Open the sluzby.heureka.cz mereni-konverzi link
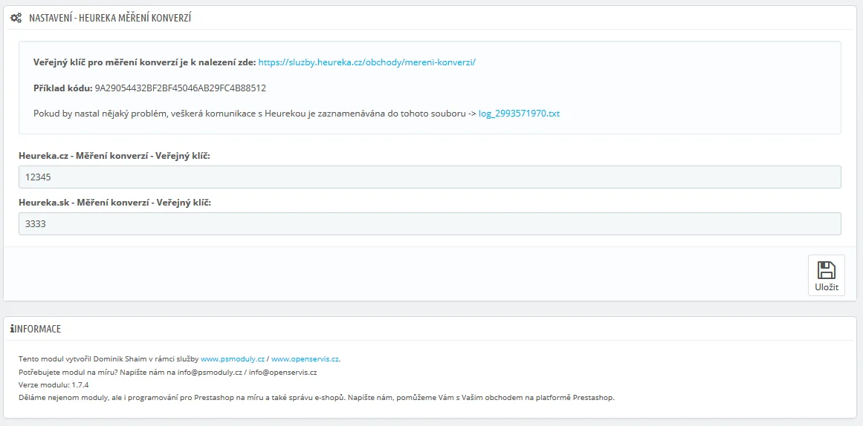863x426 pixels. point(366,62)
